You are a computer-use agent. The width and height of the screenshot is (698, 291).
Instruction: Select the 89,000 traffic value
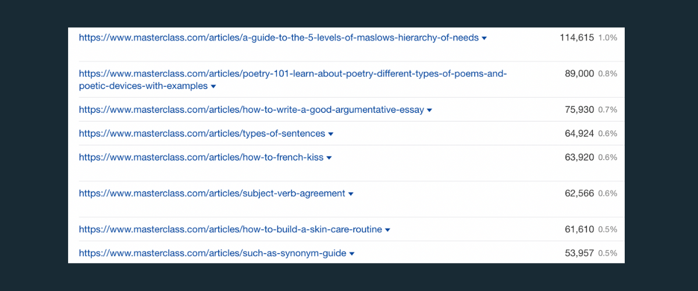click(x=579, y=74)
